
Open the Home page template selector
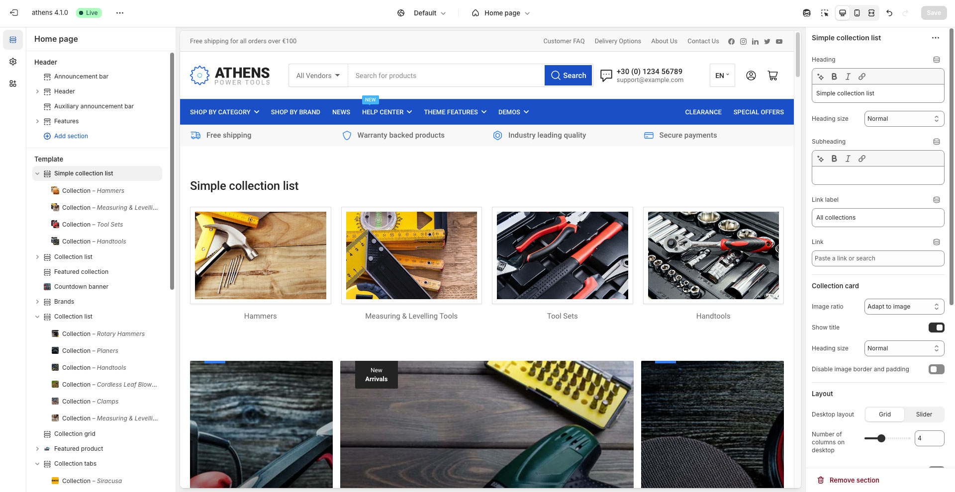[501, 13]
